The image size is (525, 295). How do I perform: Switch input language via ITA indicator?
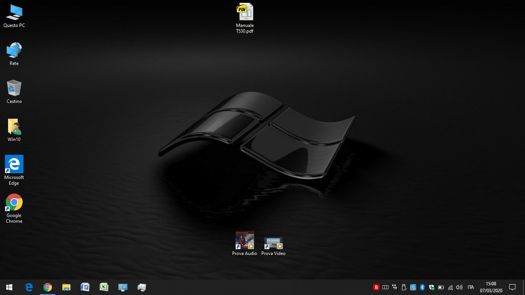[x=470, y=287]
